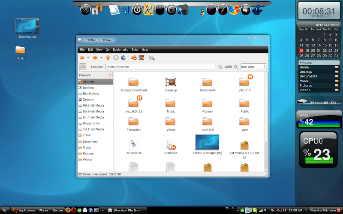The width and height of the screenshot is (343, 214).
Task: Go back with the left arrow icon
Action: click(82, 58)
